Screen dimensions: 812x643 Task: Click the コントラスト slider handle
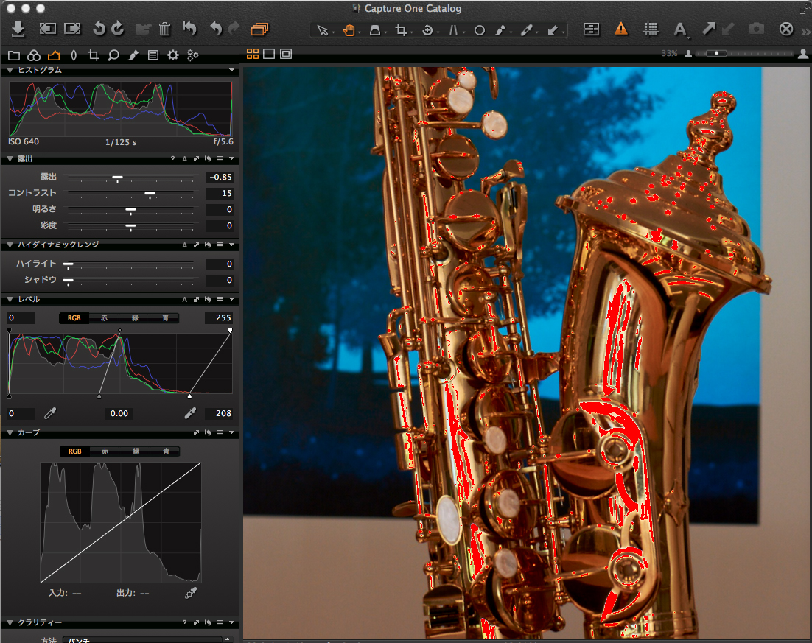pos(150,194)
